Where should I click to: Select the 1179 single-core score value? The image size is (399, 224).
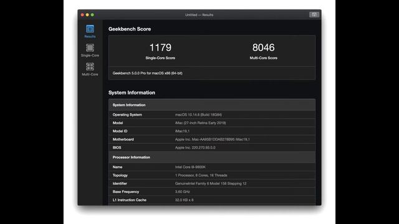click(x=160, y=47)
